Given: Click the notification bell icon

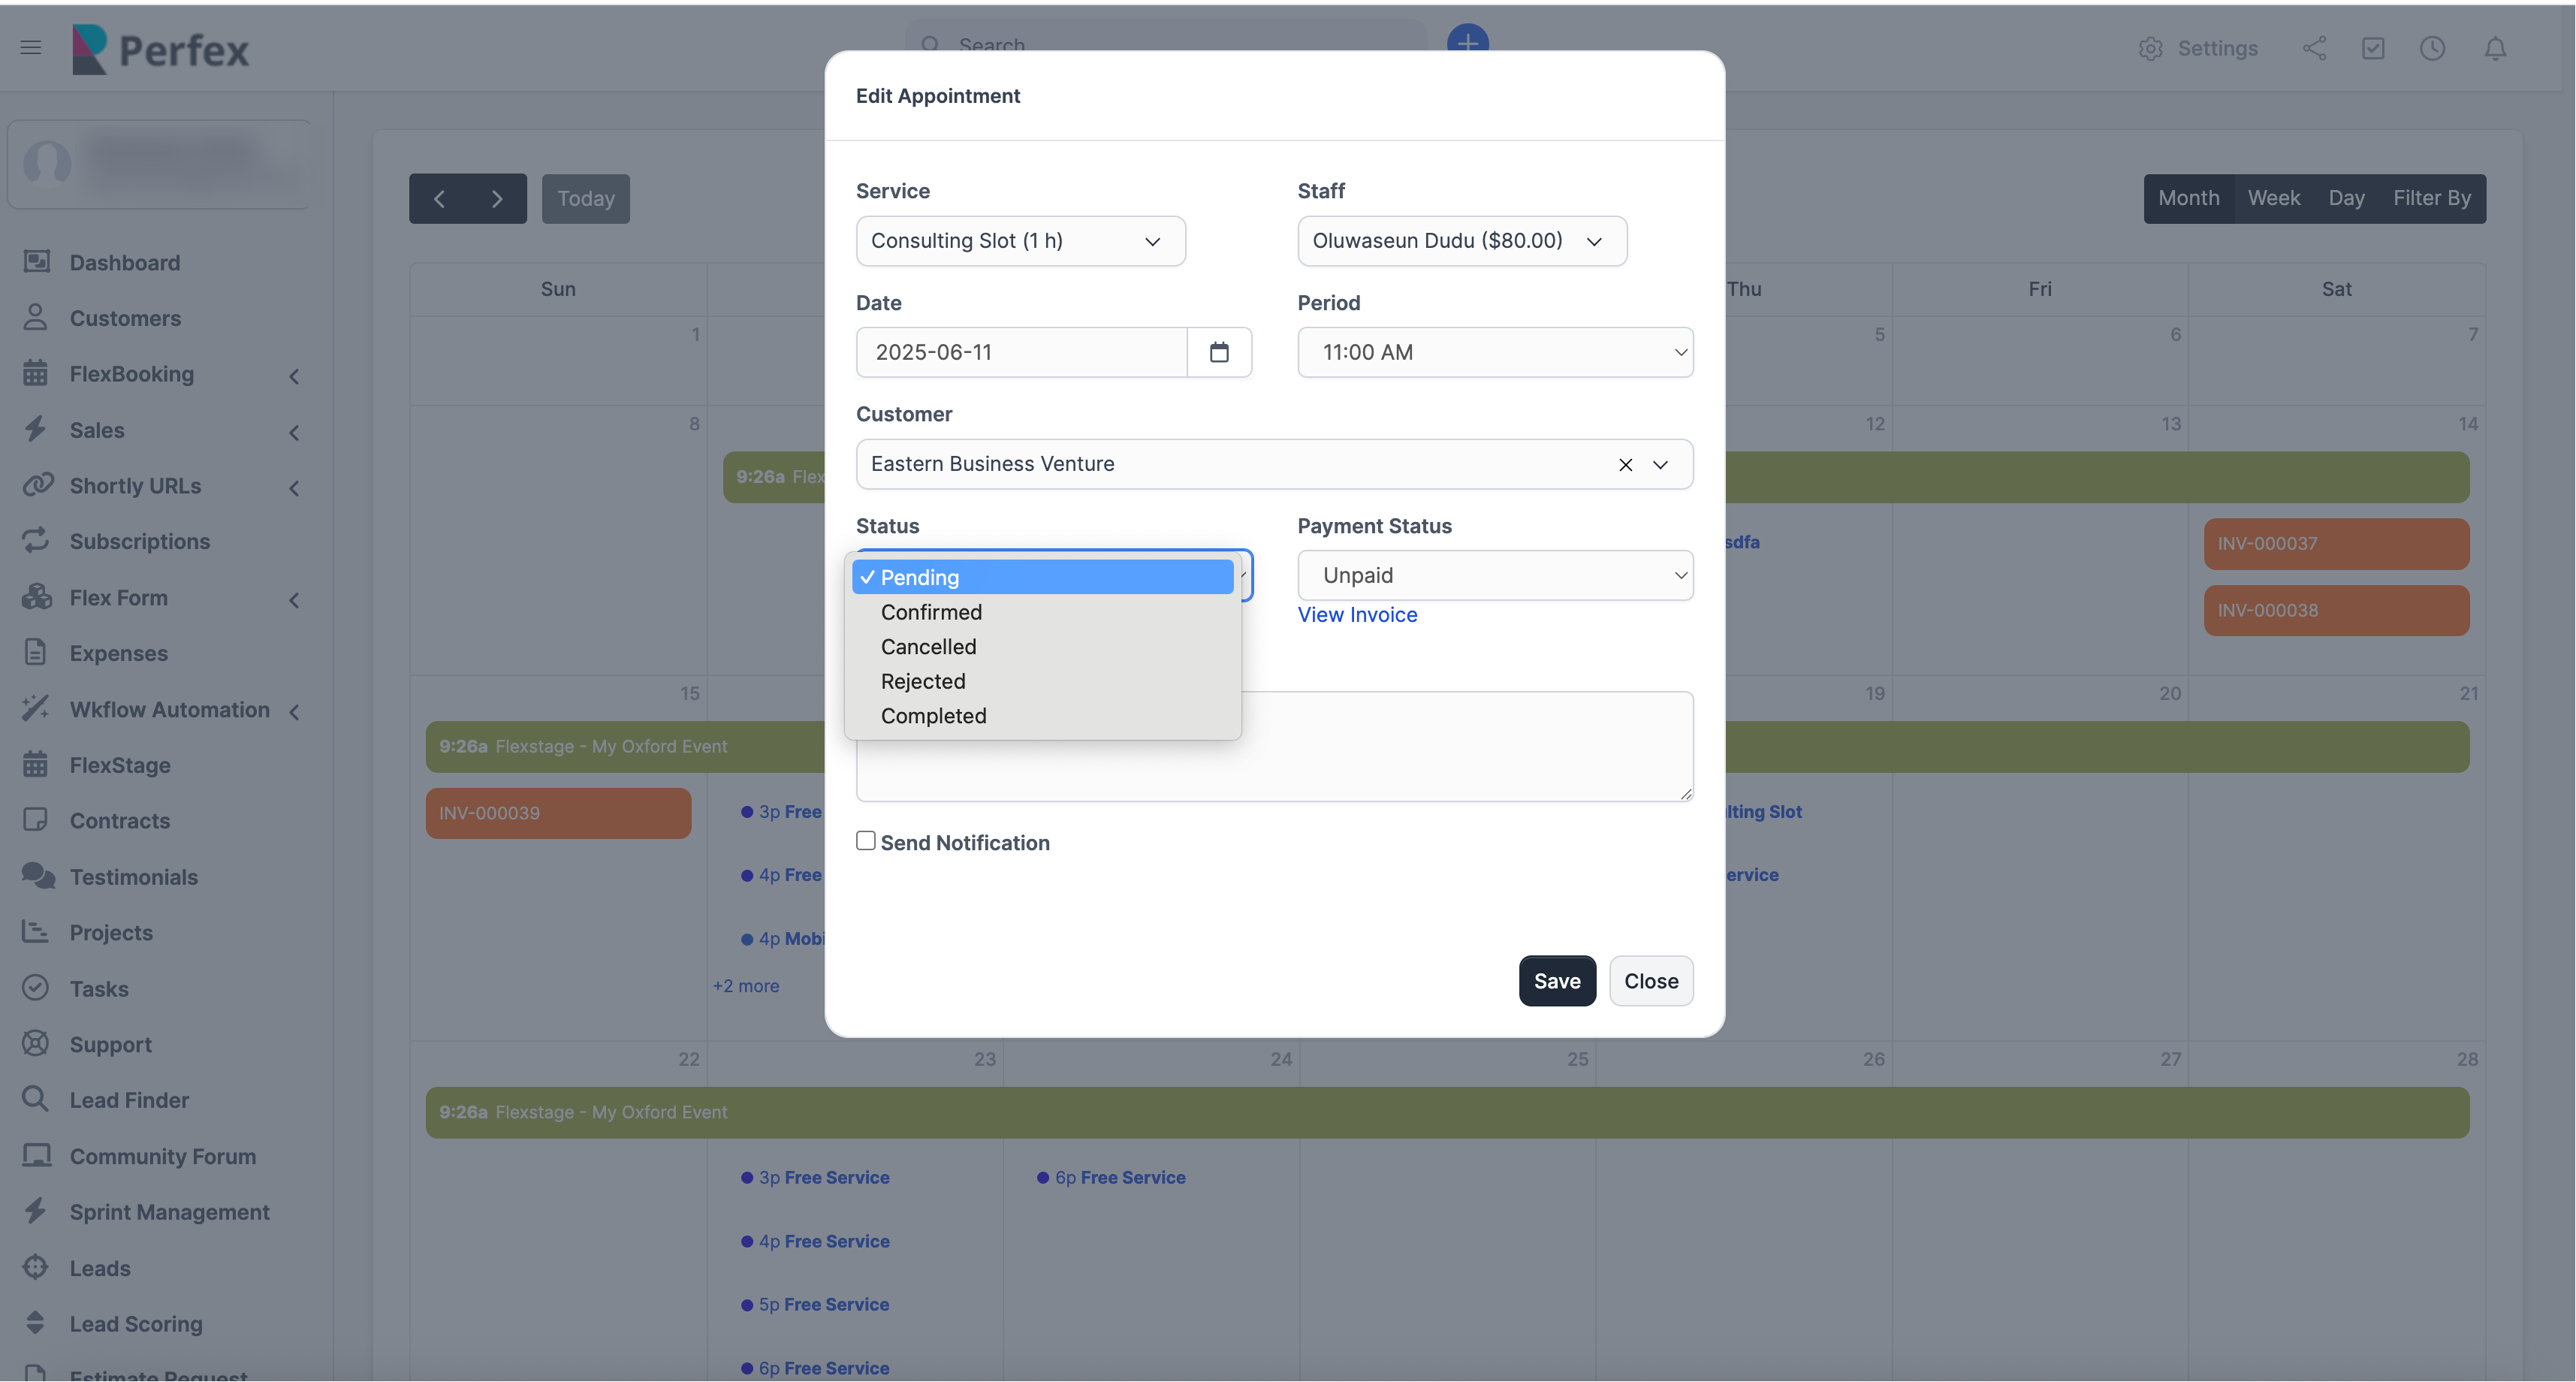Looking at the screenshot, I should click(2494, 48).
